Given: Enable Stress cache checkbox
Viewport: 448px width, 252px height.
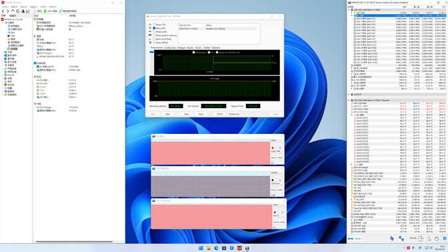Looking at the screenshot, I should point(154,32).
